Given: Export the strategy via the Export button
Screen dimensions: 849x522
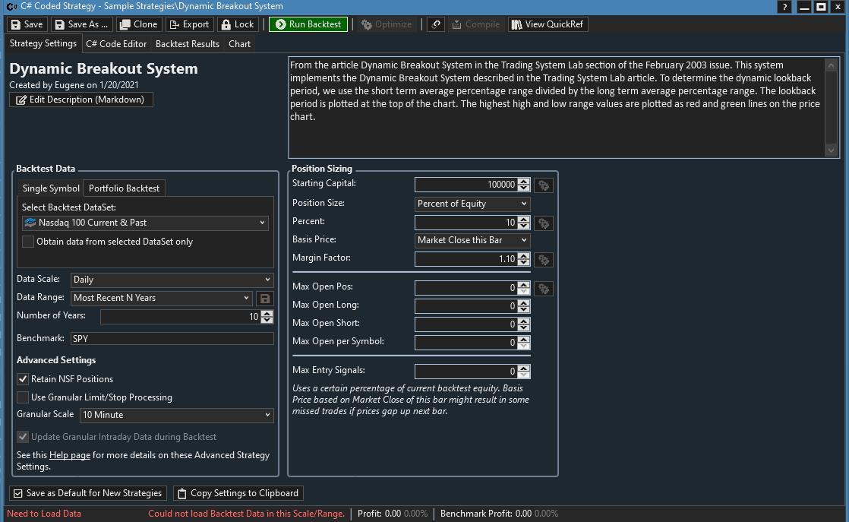Looking at the screenshot, I should (x=188, y=24).
